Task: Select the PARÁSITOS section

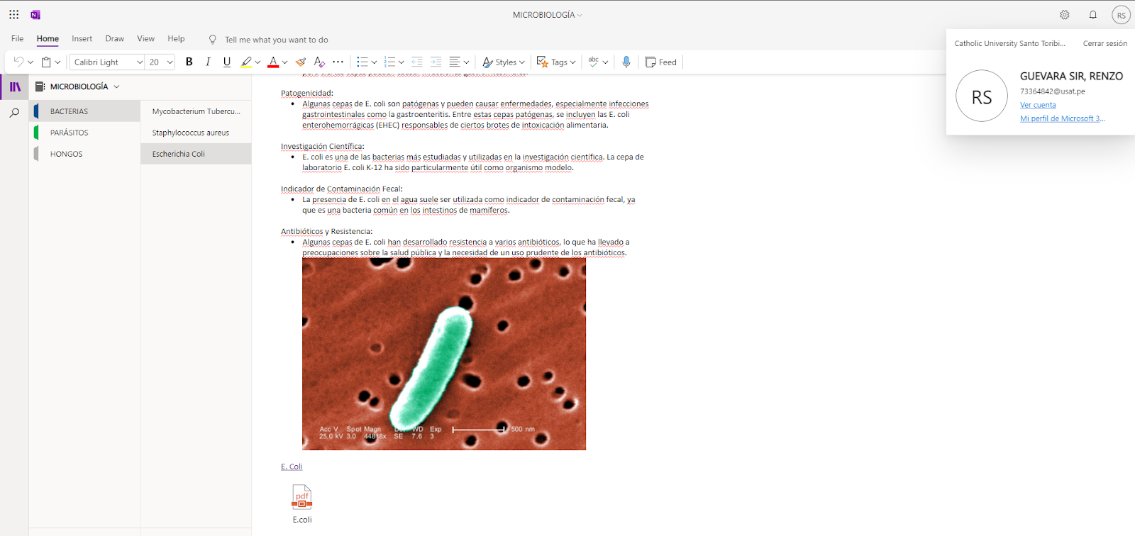Action: (85, 133)
